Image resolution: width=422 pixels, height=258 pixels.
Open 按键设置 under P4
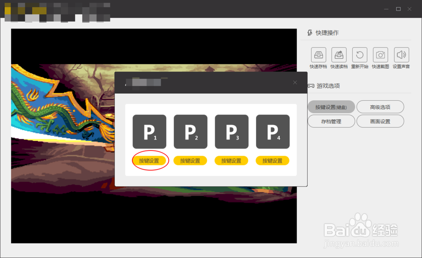(x=272, y=161)
